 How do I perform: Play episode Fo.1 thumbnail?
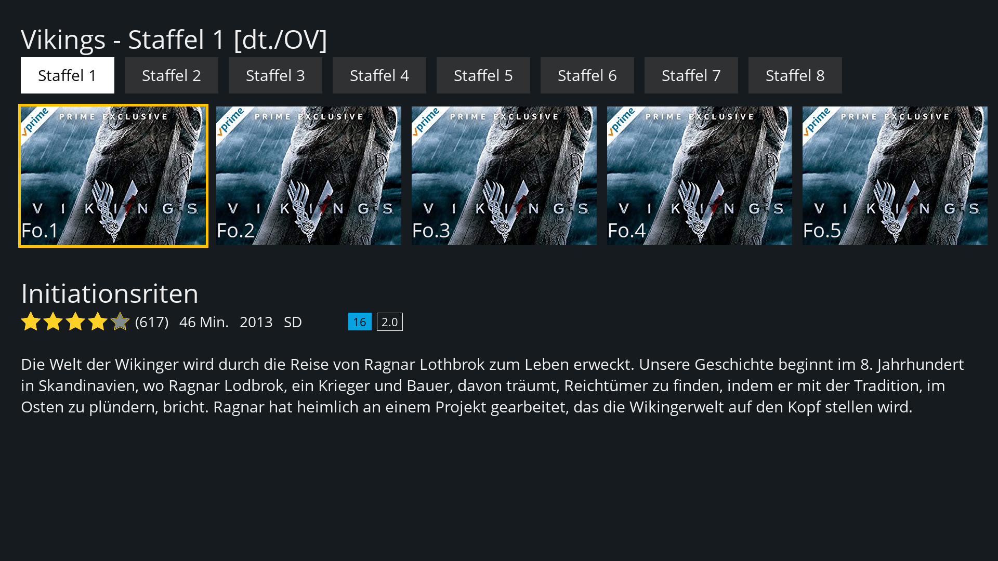pyautogui.click(x=113, y=176)
